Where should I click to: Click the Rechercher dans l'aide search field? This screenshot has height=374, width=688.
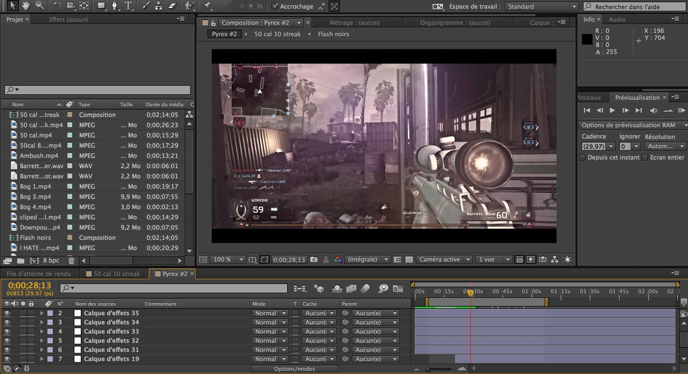click(x=635, y=6)
